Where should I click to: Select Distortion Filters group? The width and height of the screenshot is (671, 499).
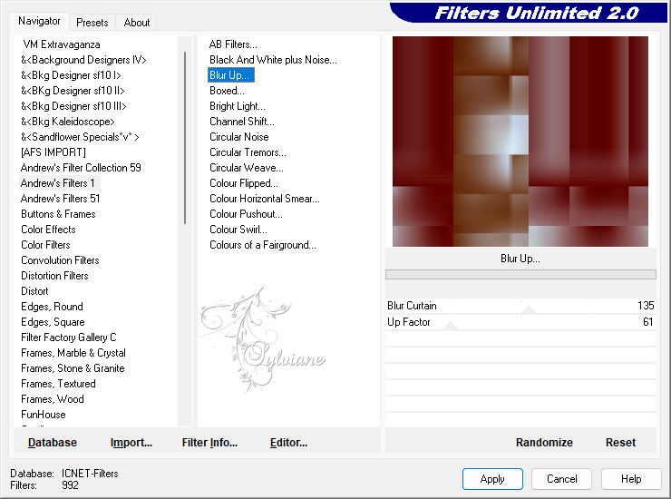pos(54,276)
